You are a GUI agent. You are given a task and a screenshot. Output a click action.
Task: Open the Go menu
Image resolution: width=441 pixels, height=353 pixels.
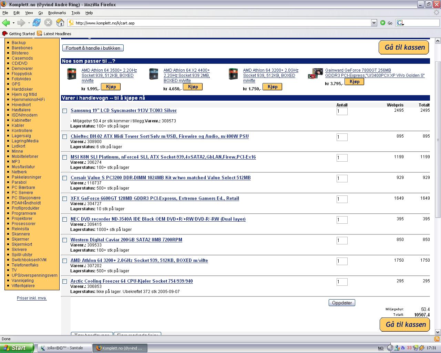click(40, 13)
